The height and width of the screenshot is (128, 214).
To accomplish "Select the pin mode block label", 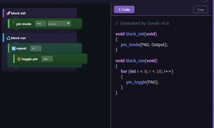I will [24, 24].
